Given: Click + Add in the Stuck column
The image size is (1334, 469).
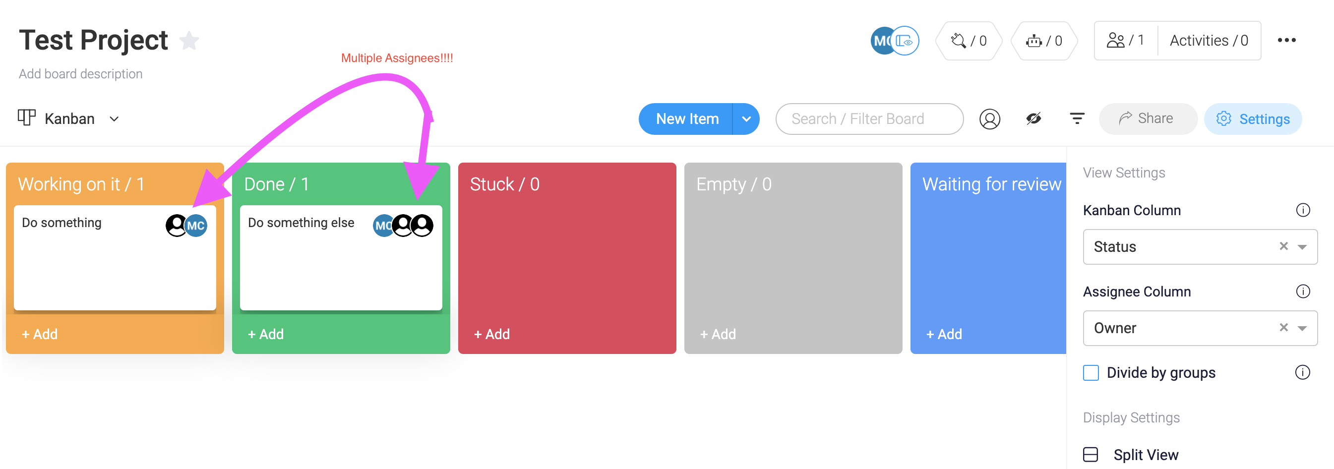Looking at the screenshot, I should click(492, 335).
